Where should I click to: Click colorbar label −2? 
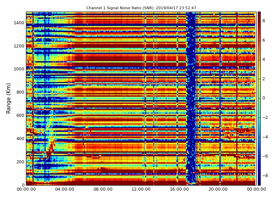(x=265, y=118)
